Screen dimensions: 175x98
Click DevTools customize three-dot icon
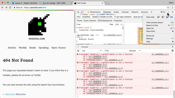coord(168,12)
